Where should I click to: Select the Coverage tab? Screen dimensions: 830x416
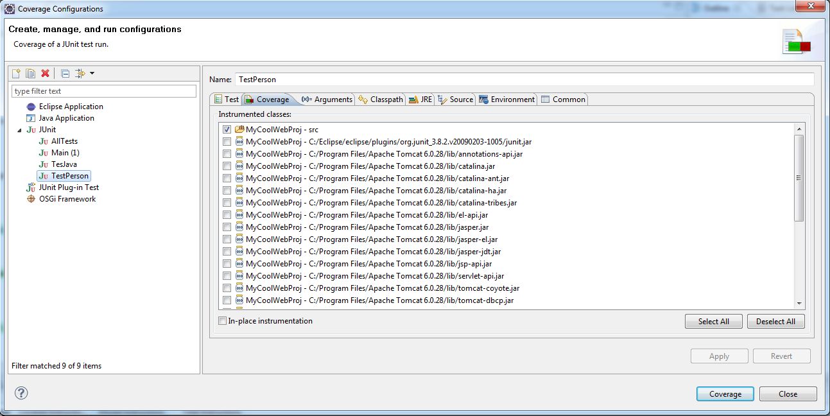point(267,100)
